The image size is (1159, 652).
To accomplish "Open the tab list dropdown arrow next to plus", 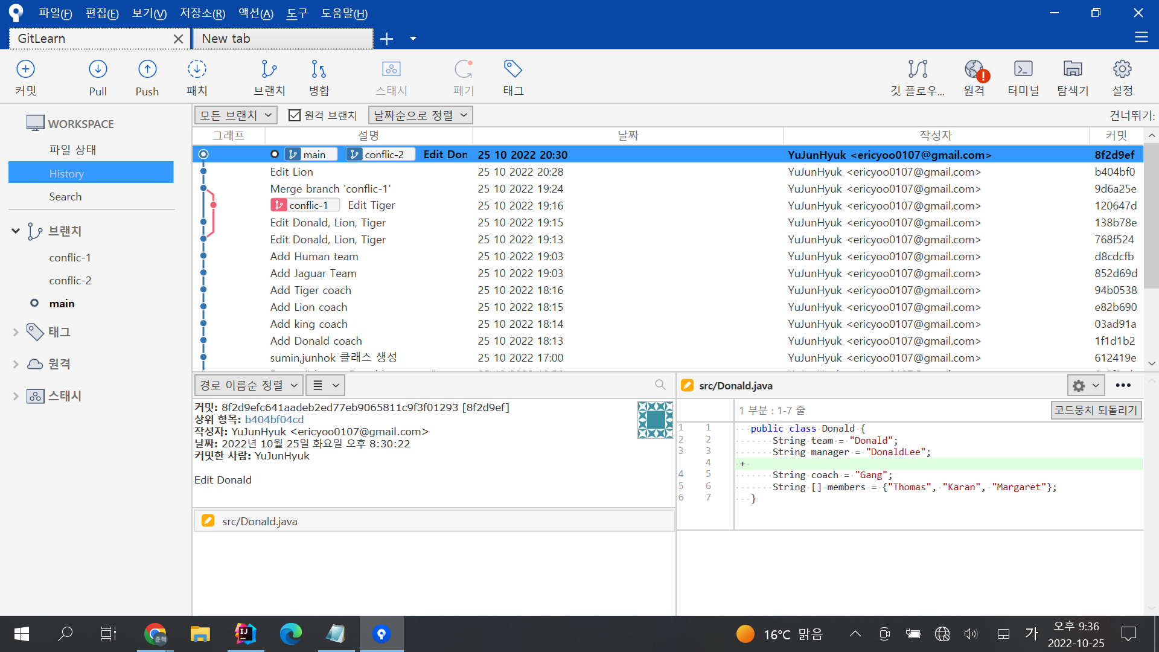I will pos(413,39).
